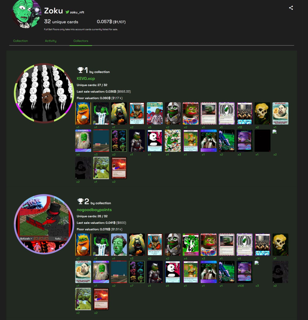Select the Collectors tab

[81, 41]
